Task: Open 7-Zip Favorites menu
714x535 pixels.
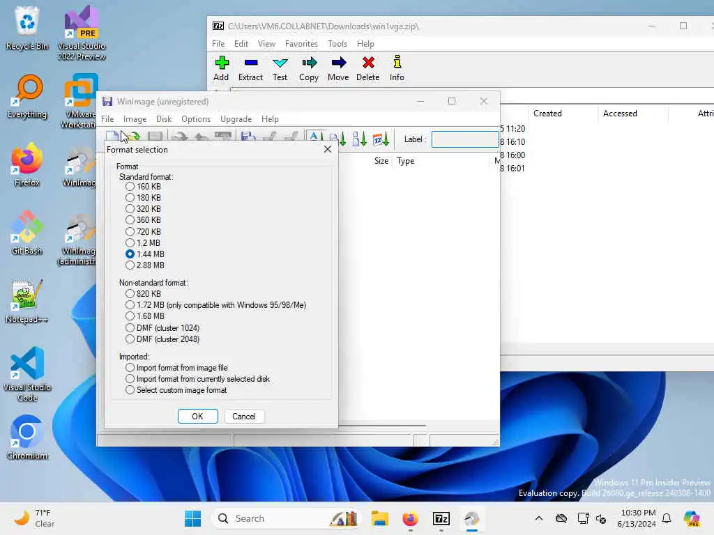Action: (301, 44)
